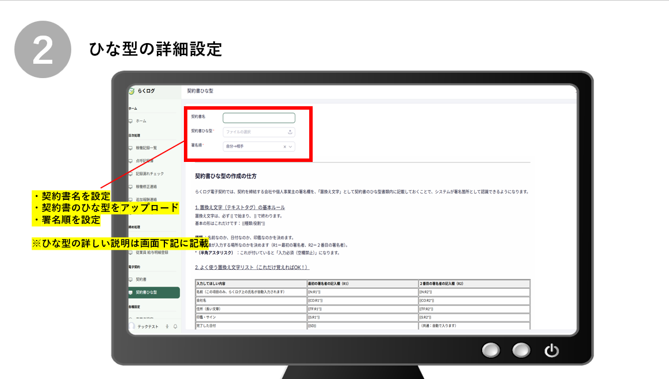Expand the 署名順 dropdown arrow
Viewport: 669px width, 379px height.
291,146
